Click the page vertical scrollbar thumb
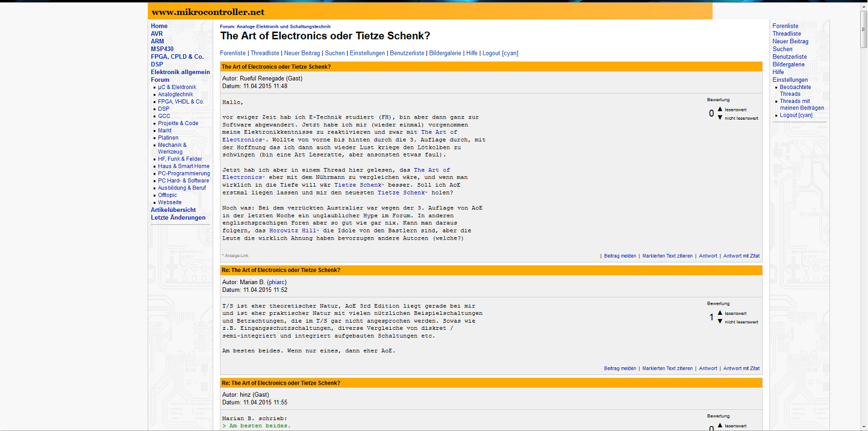 pyautogui.click(x=864, y=28)
